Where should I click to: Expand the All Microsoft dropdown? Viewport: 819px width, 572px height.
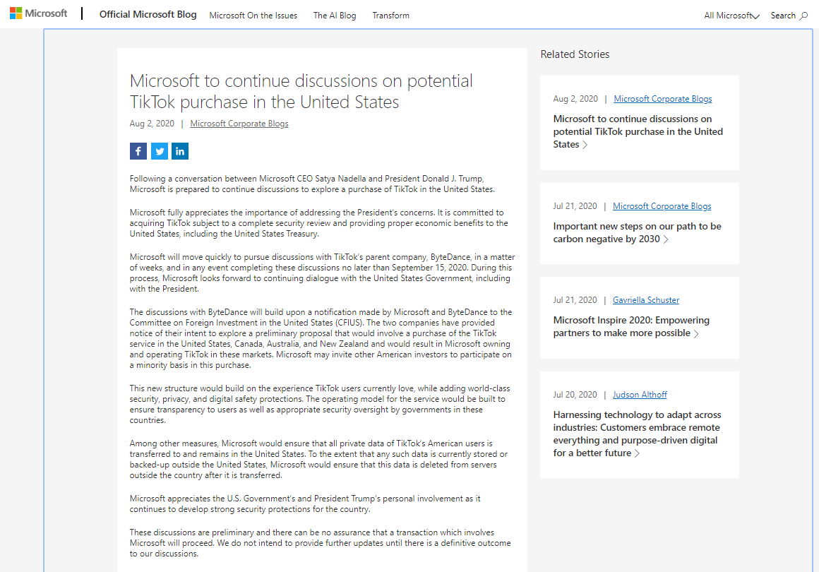pyautogui.click(x=731, y=16)
